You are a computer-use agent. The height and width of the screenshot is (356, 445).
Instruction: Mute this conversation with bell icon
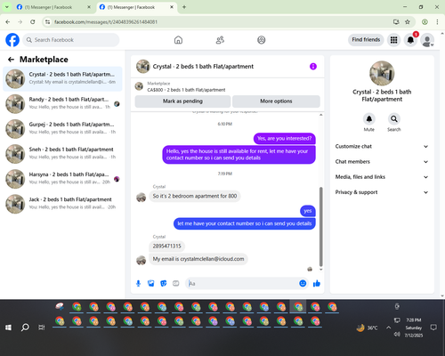pos(369,119)
